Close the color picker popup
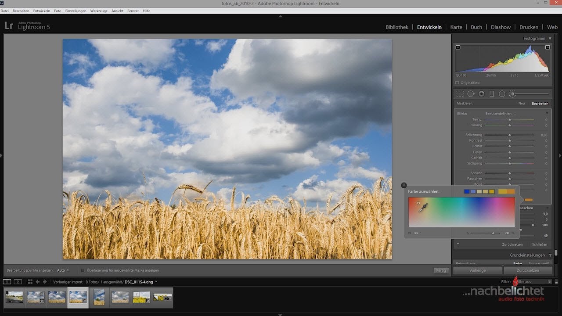Image resolution: width=562 pixels, height=316 pixels. [404, 185]
